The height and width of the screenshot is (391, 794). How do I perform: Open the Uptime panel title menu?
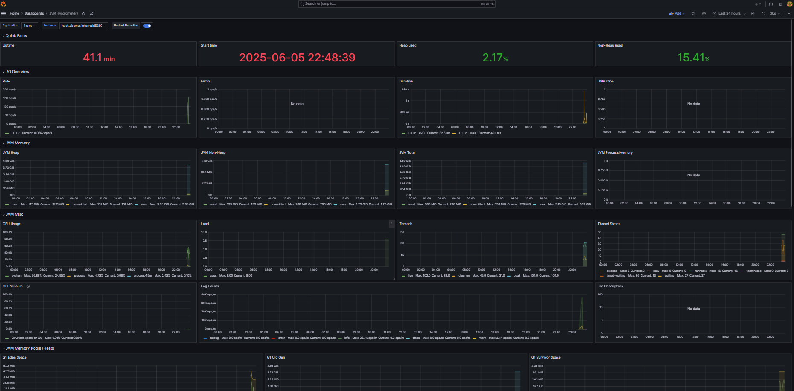(9, 45)
